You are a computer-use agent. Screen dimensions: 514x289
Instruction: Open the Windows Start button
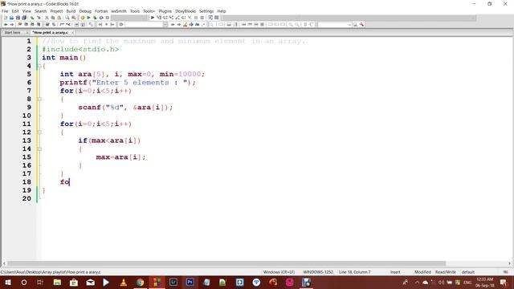tap(7, 282)
